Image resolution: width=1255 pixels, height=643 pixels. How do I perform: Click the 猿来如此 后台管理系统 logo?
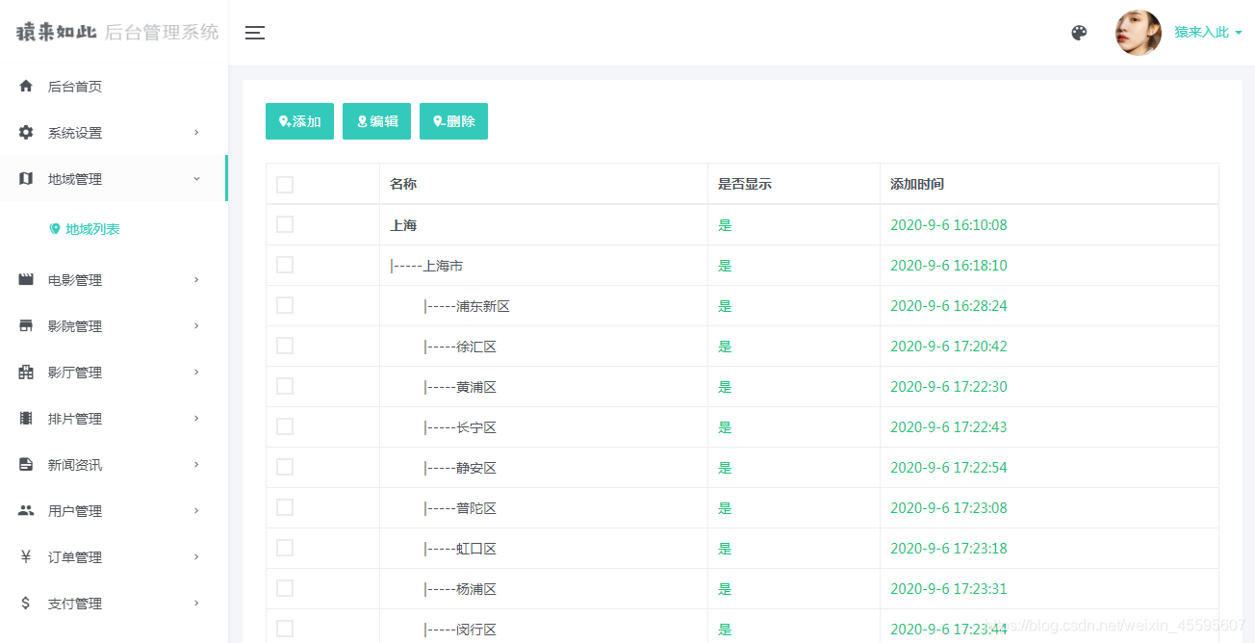coord(117,32)
